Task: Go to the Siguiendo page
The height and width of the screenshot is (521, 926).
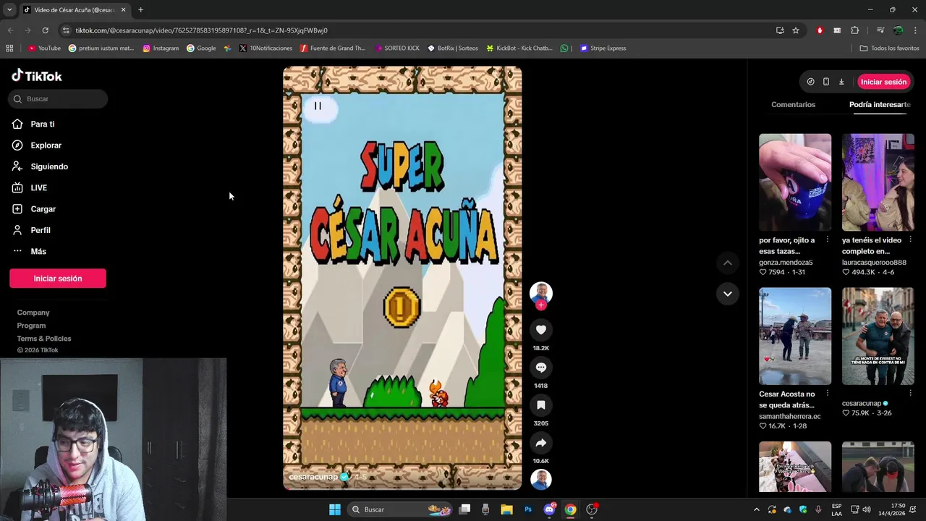Action: pyautogui.click(x=49, y=166)
